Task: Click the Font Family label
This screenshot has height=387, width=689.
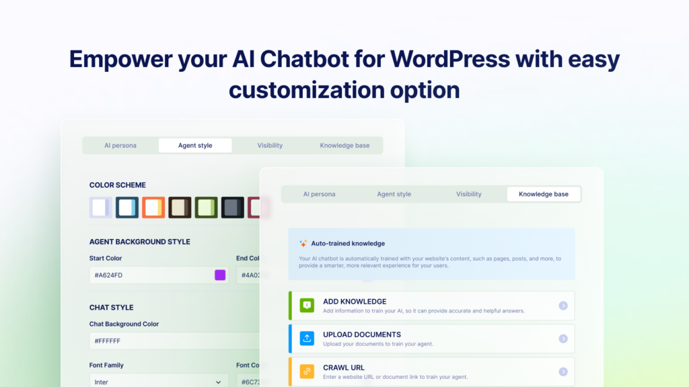Action: (x=106, y=365)
